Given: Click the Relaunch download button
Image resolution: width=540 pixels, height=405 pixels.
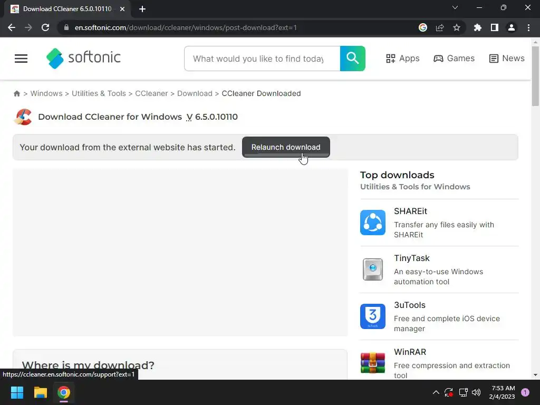Looking at the screenshot, I should 286,147.
